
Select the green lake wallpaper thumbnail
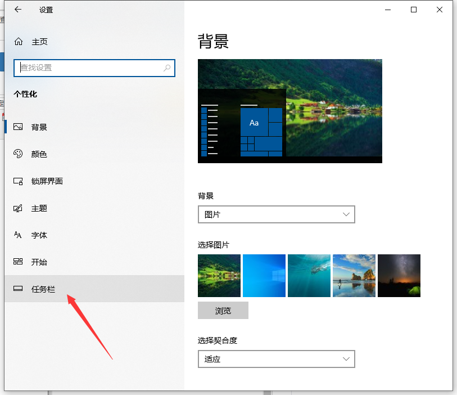pyautogui.click(x=219, y=275)
